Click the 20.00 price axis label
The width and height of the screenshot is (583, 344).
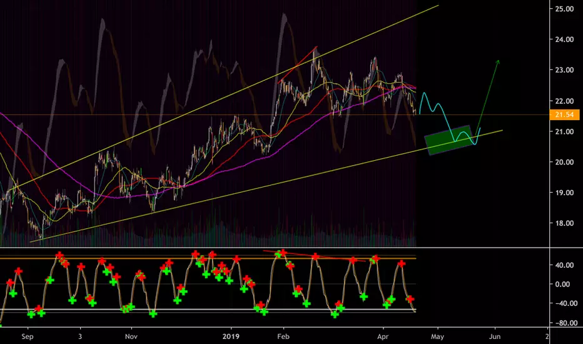coord(564,162)
